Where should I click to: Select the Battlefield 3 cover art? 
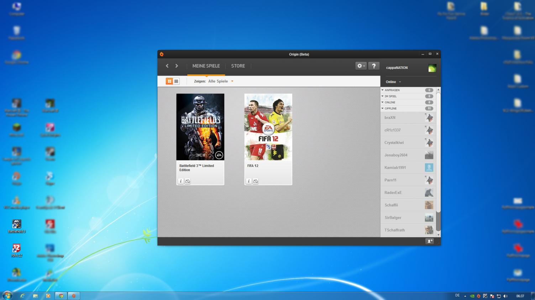click(x=200, y=127)
